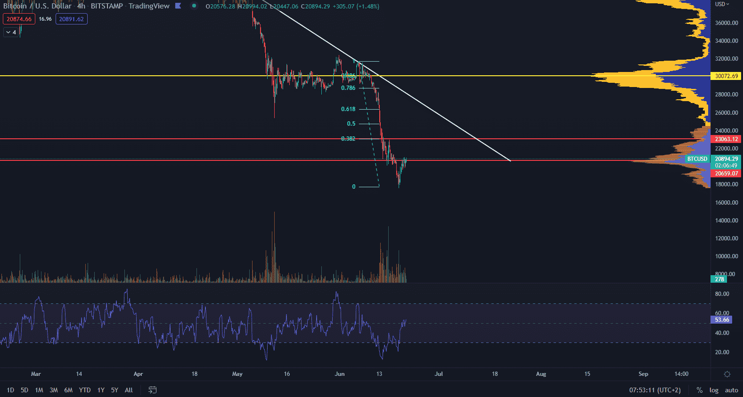743x397 pixels.
Task: Open timezone menu showing UTC+2
Action: [x=655, y=390]
